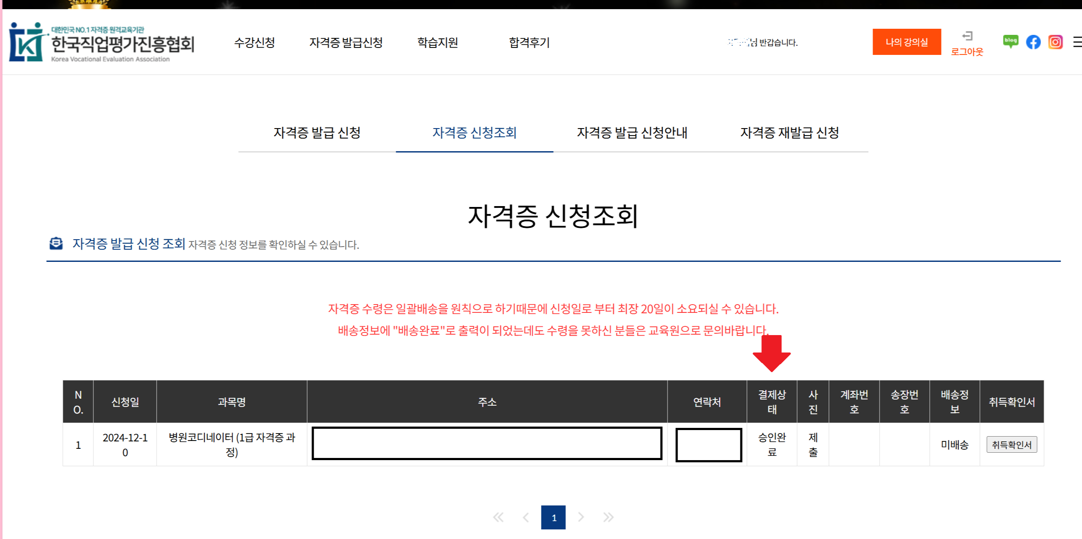Open 학습지원 menu
1082x539 pixels.
(x=438, y=43)
